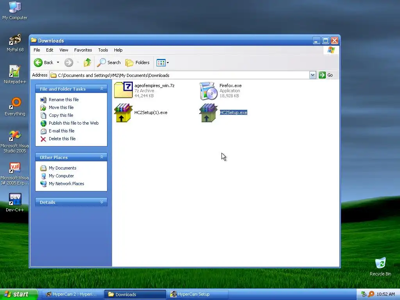
Task: Click the Rename this file icon
Action: pos(43,100)
